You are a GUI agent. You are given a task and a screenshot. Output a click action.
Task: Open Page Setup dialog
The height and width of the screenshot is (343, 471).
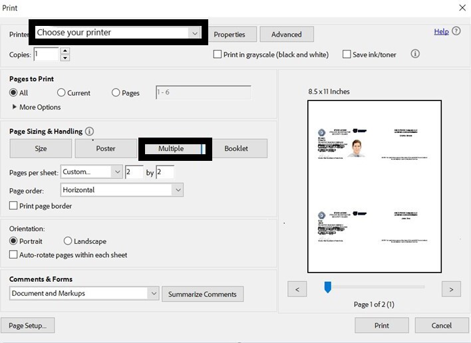[28, 325]
